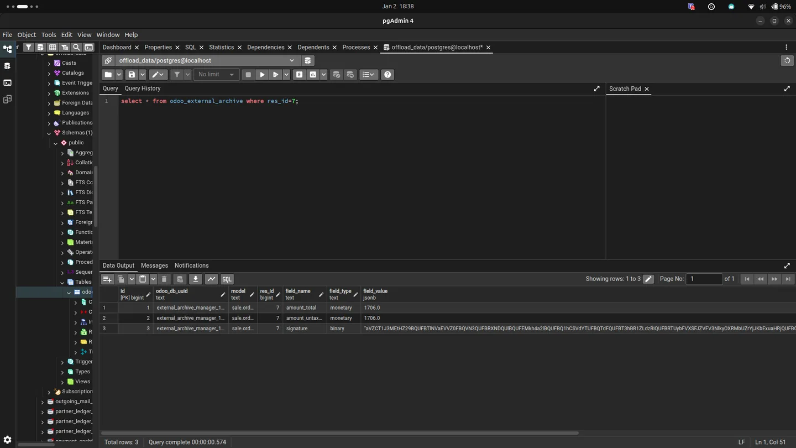
Task: Open the Query Tool workspace sidebar icon
Action: 7,66
